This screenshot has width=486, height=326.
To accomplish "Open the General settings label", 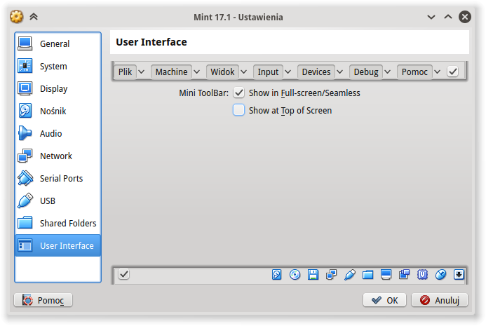I will [x=55, y=43].
